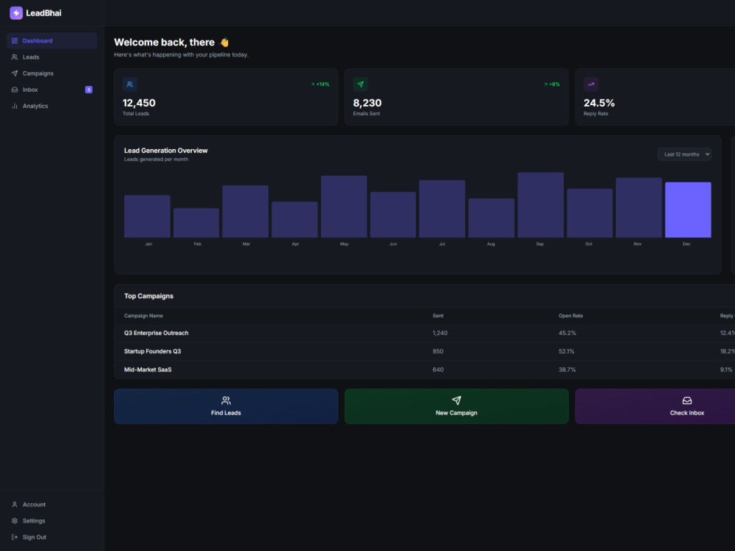This screenshot has width=735, height=551.
Task: Select the May bar in chart
Action: point(344,206)
